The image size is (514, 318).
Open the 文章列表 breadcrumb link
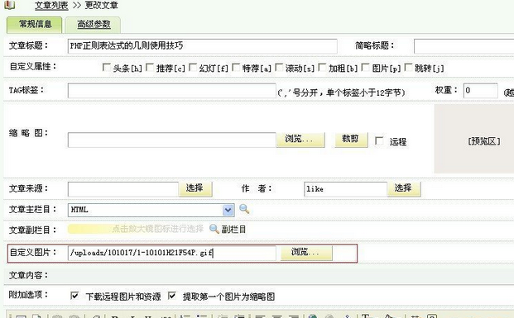pyautogui.click(x=51, y=6)
